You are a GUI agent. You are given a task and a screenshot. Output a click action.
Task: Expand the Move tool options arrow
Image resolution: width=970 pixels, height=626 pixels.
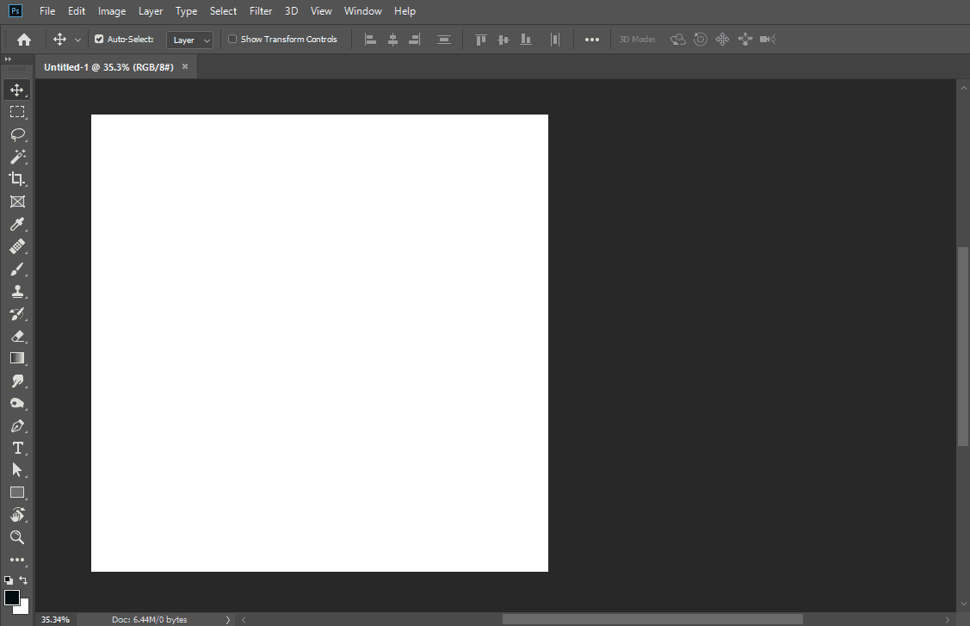[77, 39]
